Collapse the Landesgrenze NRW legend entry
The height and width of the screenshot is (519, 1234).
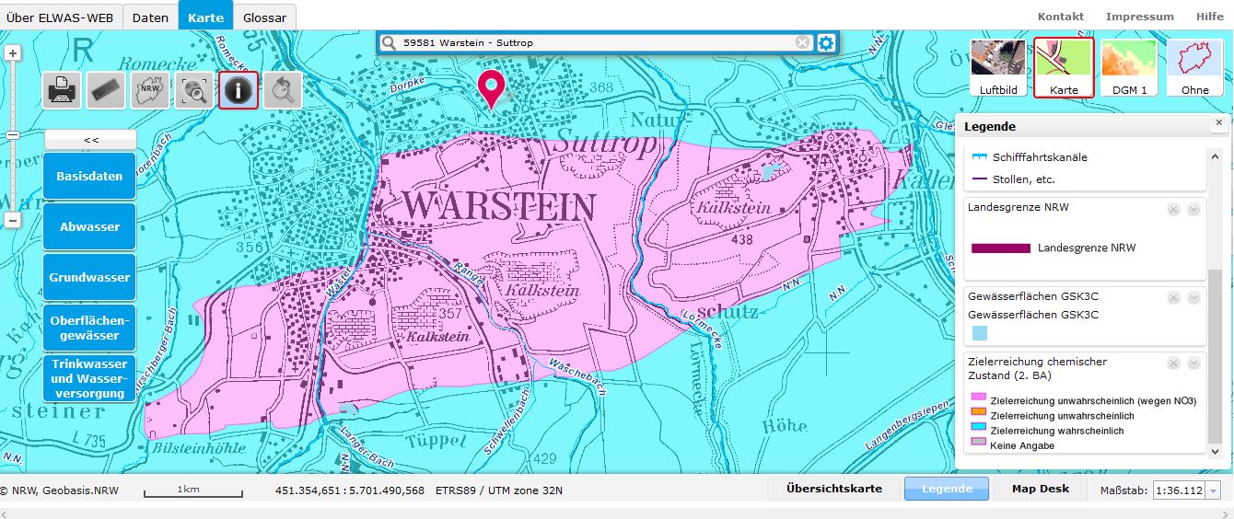[1193, 210]
